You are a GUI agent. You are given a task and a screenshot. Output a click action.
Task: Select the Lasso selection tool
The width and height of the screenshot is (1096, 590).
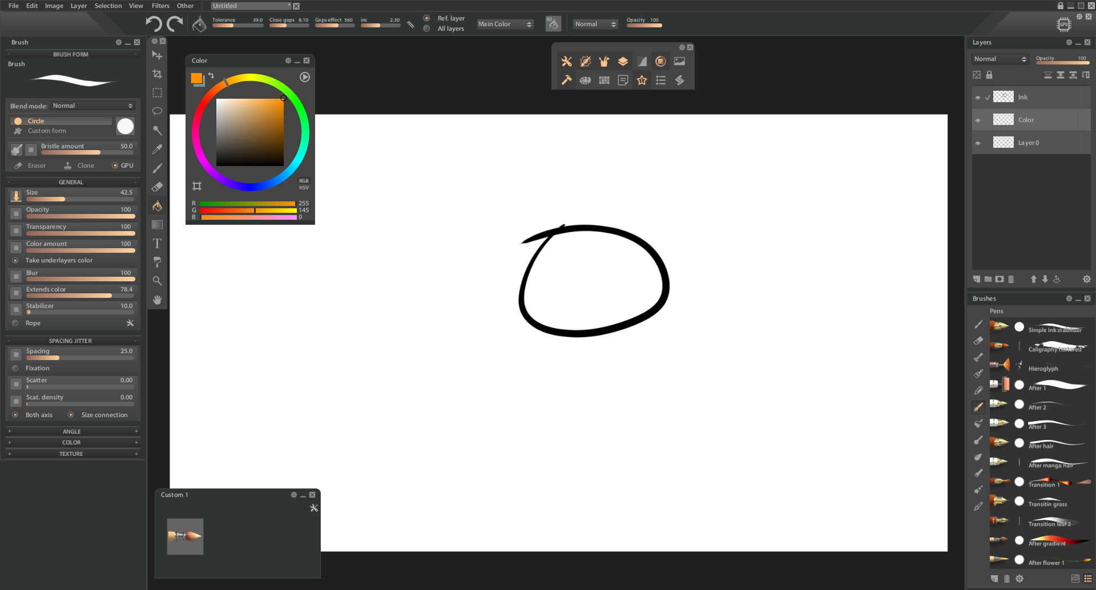pos(158,111)
